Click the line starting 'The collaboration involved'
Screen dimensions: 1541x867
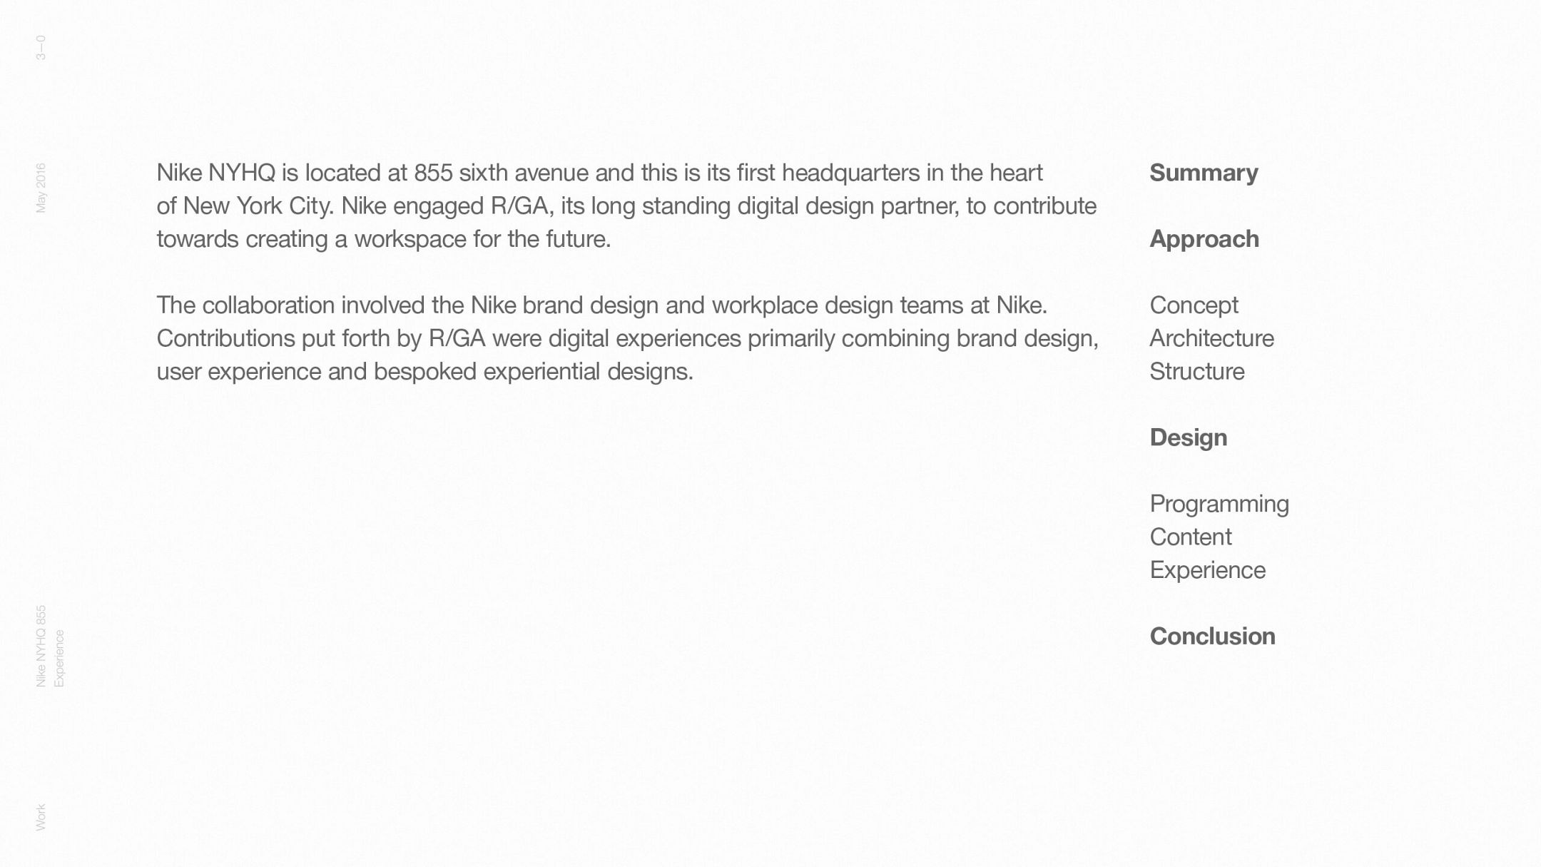click(601, 305)
